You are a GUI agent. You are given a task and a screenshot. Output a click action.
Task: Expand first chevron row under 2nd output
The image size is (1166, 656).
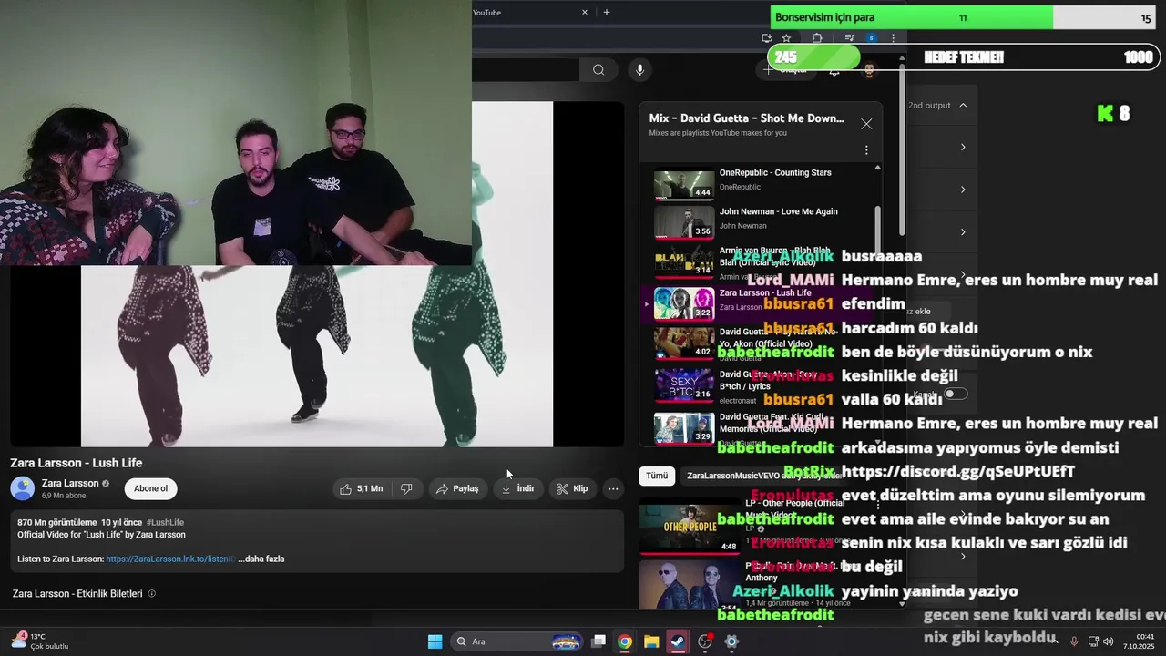click(963, 147)
